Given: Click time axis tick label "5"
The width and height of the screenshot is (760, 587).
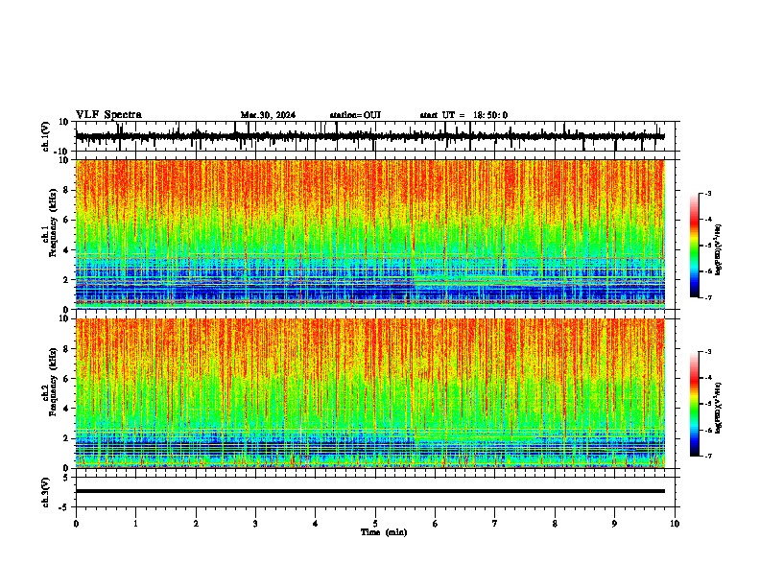Looking at the screenshot, I should [x=375, y=524].
